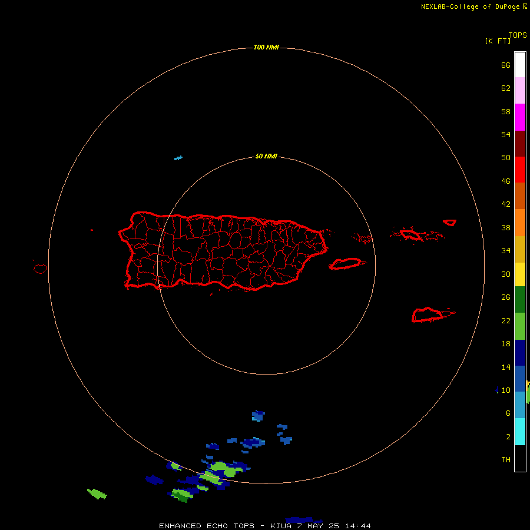Click the '2' legend value
This screenshot has width=530, height=530.
tap(508, 437)
